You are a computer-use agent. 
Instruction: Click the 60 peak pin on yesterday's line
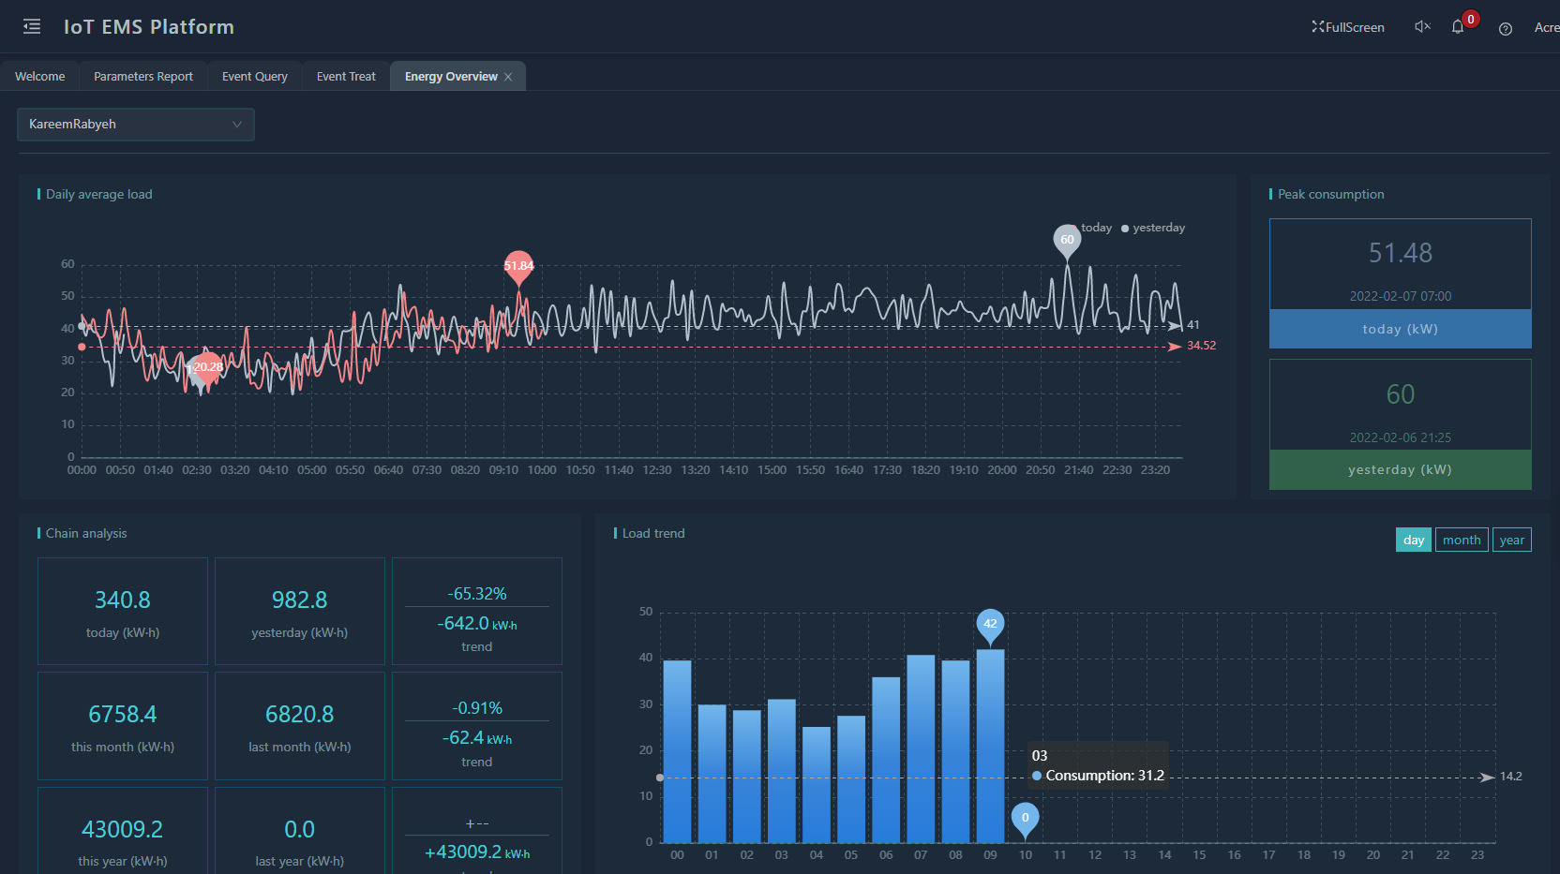click(x=1067, y=240)
